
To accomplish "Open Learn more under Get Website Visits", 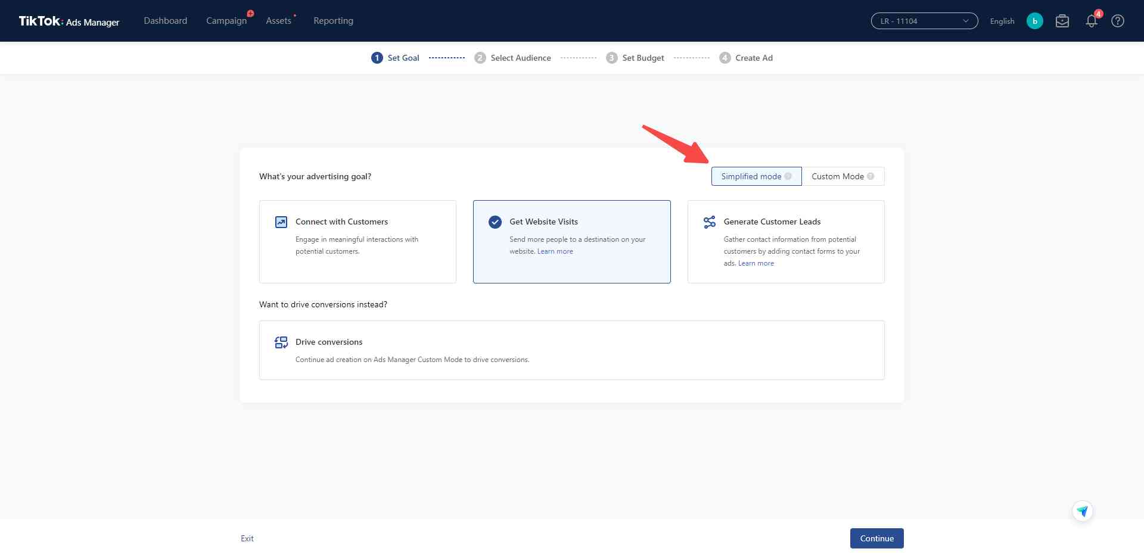I will pyautogui.click(x=555, y=251).
